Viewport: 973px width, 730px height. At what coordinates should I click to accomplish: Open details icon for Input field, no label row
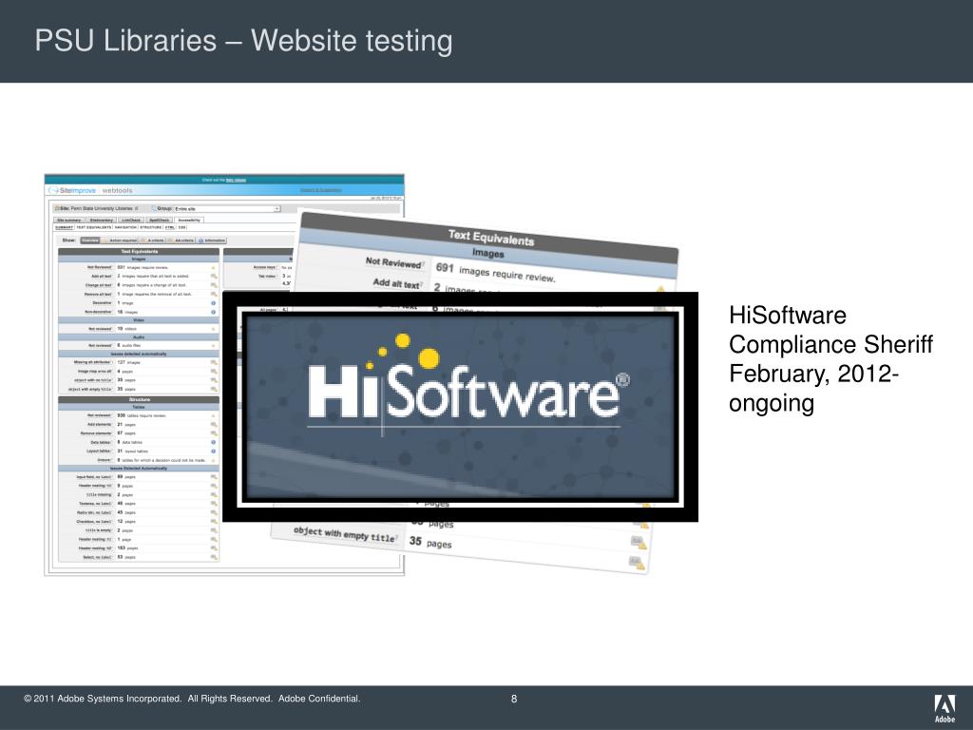click(214, 477)
